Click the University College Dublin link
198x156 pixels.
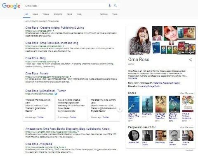pos(149,86)
